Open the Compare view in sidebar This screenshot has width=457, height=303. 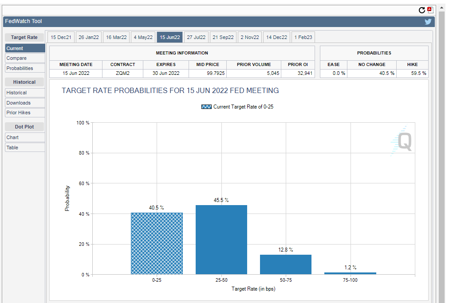point(25,58)
